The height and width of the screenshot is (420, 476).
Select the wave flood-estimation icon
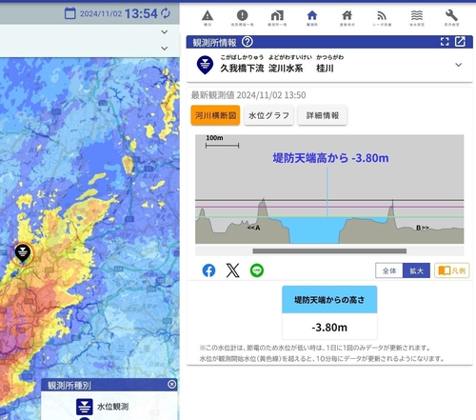417,17
